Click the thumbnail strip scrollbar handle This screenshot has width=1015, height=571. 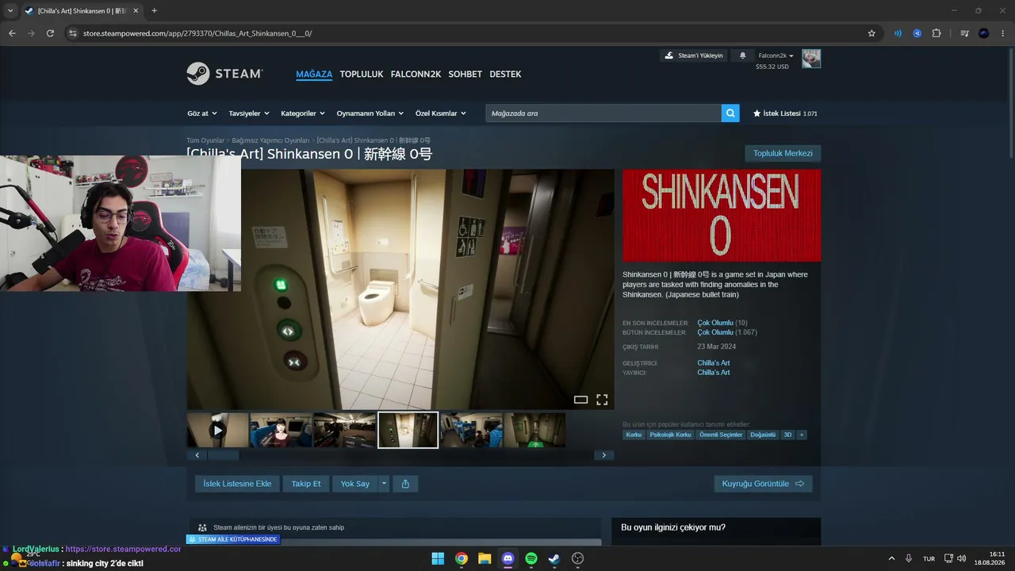coord(223,455)
